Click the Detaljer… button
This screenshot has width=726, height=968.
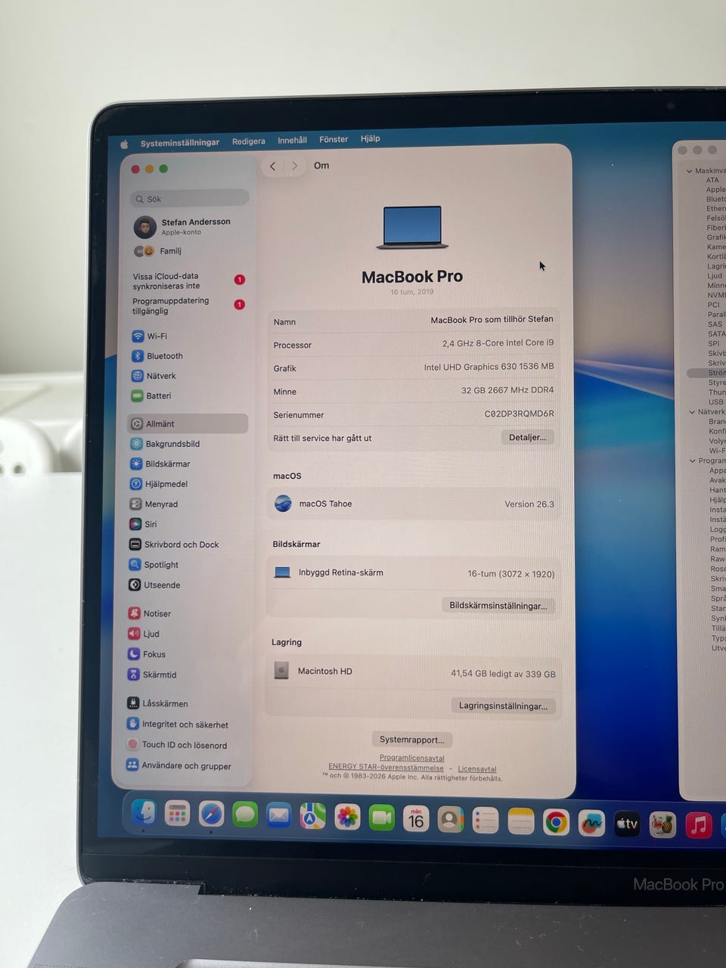(527, 437)
